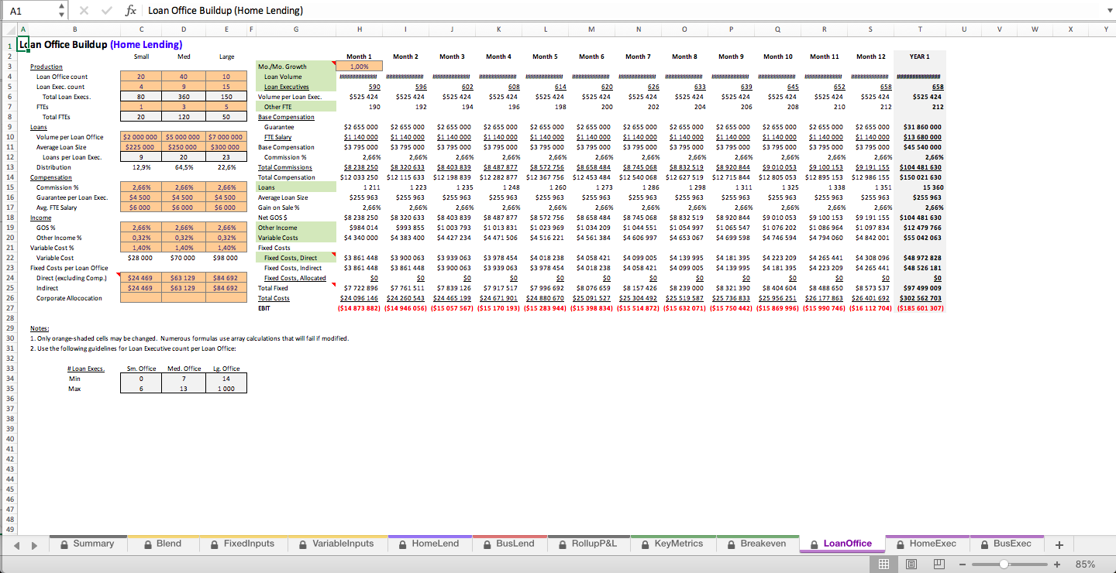Select the small Loan Office count cell 20
The height and width of the screenshot is (573, 1116).
(x=141, y=77)
